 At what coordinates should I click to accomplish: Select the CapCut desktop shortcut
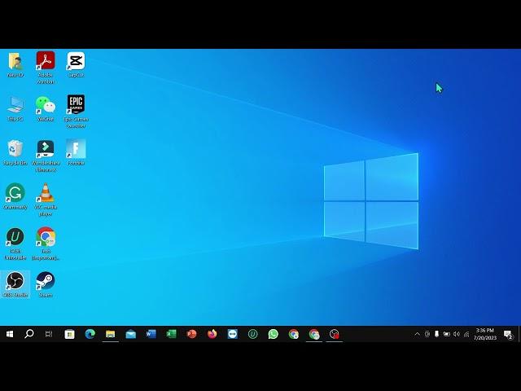click(x=76, y=65)
